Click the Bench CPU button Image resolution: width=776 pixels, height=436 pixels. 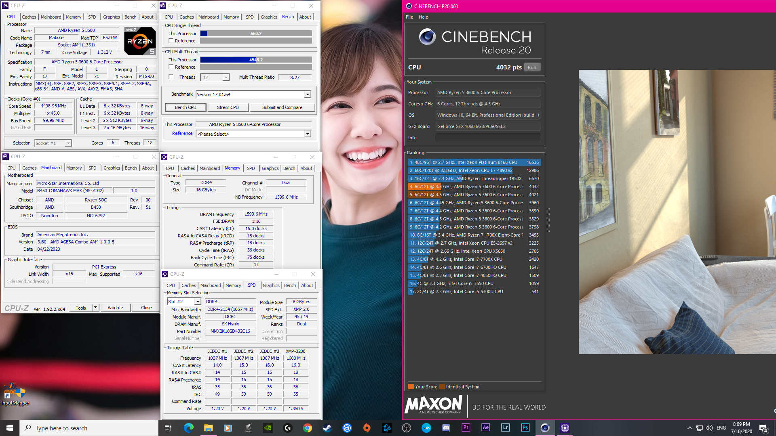[x=186, y=107]
